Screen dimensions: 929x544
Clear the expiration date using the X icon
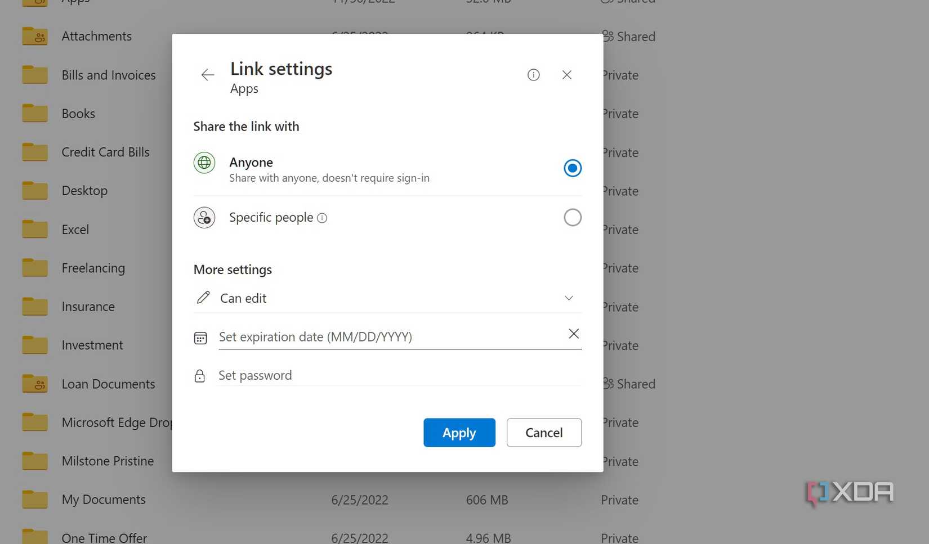coord(573,334)
